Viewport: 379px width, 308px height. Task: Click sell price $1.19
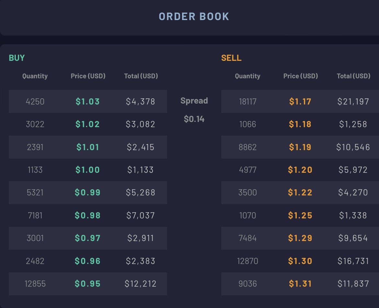coord(300,147)
